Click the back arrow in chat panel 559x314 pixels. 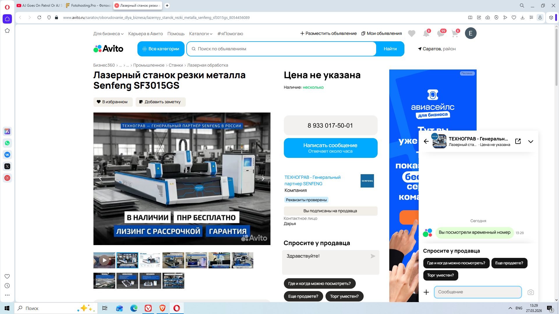pyautogui.click(x=426, y=141)
